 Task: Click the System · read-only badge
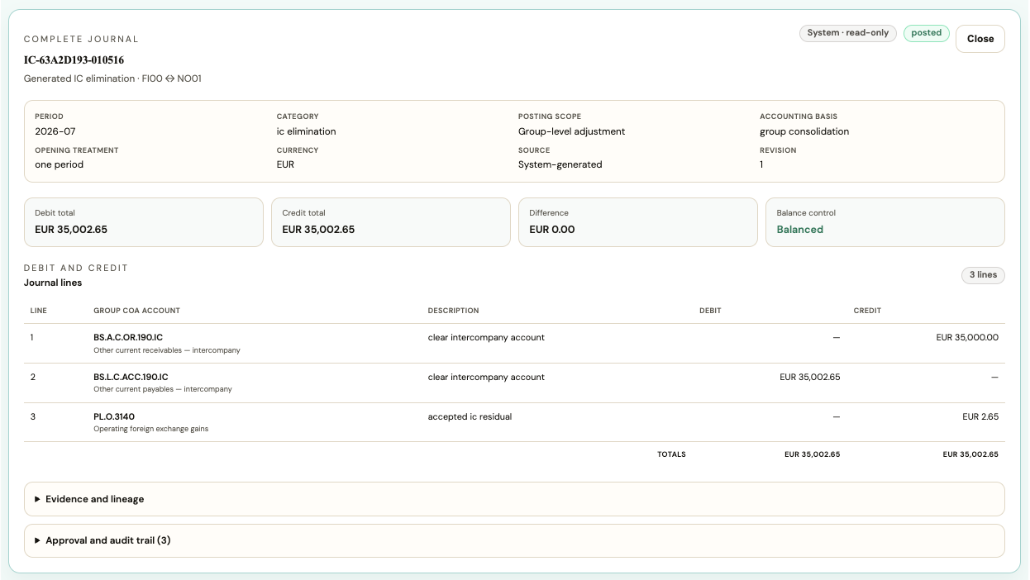847,33
